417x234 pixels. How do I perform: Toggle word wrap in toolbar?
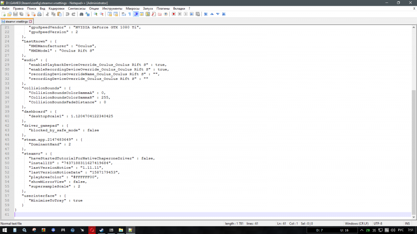(x=124, y=14)
